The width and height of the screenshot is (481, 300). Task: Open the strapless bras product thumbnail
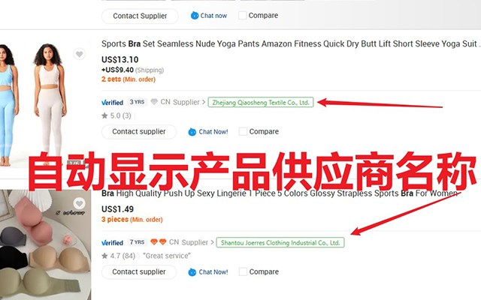(45, 245)
